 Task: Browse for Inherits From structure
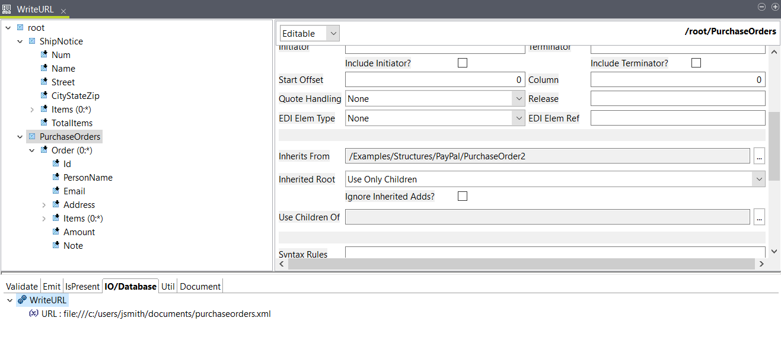tap(759, 156)
